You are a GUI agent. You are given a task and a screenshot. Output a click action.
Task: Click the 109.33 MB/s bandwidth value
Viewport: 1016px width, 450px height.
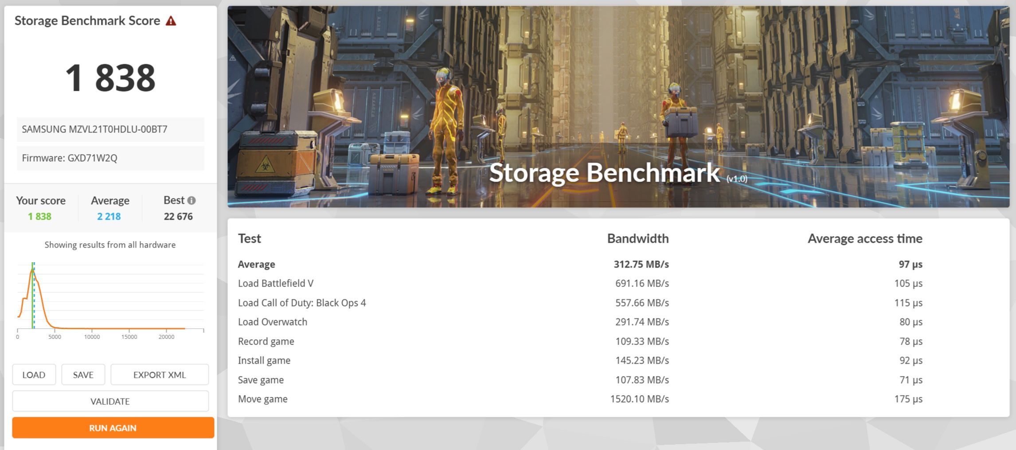coord(642,341)
